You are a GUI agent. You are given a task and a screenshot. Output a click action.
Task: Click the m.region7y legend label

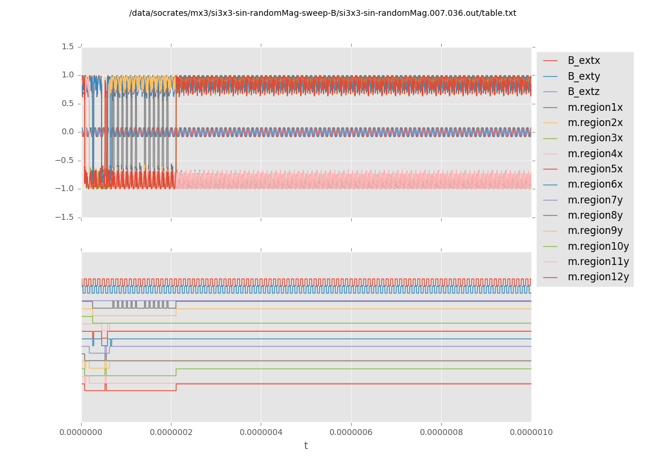(595, 200)
